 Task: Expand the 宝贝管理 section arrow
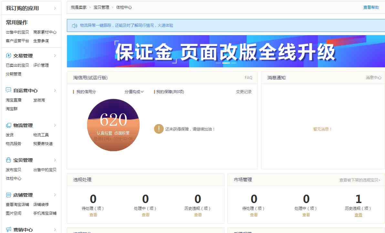point(55,160)
